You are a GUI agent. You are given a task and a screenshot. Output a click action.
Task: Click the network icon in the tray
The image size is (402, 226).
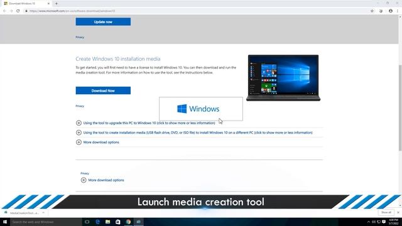(x=379, y=222)
